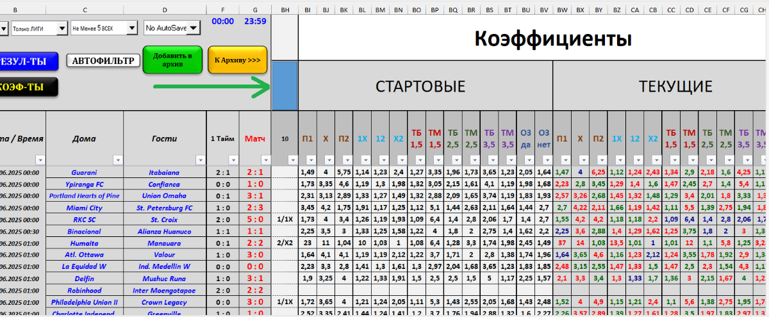Viewport: 769px width, 317px height.
Task: Click the СТАРТОВЫЕ section header
Action: coord(420,86)
